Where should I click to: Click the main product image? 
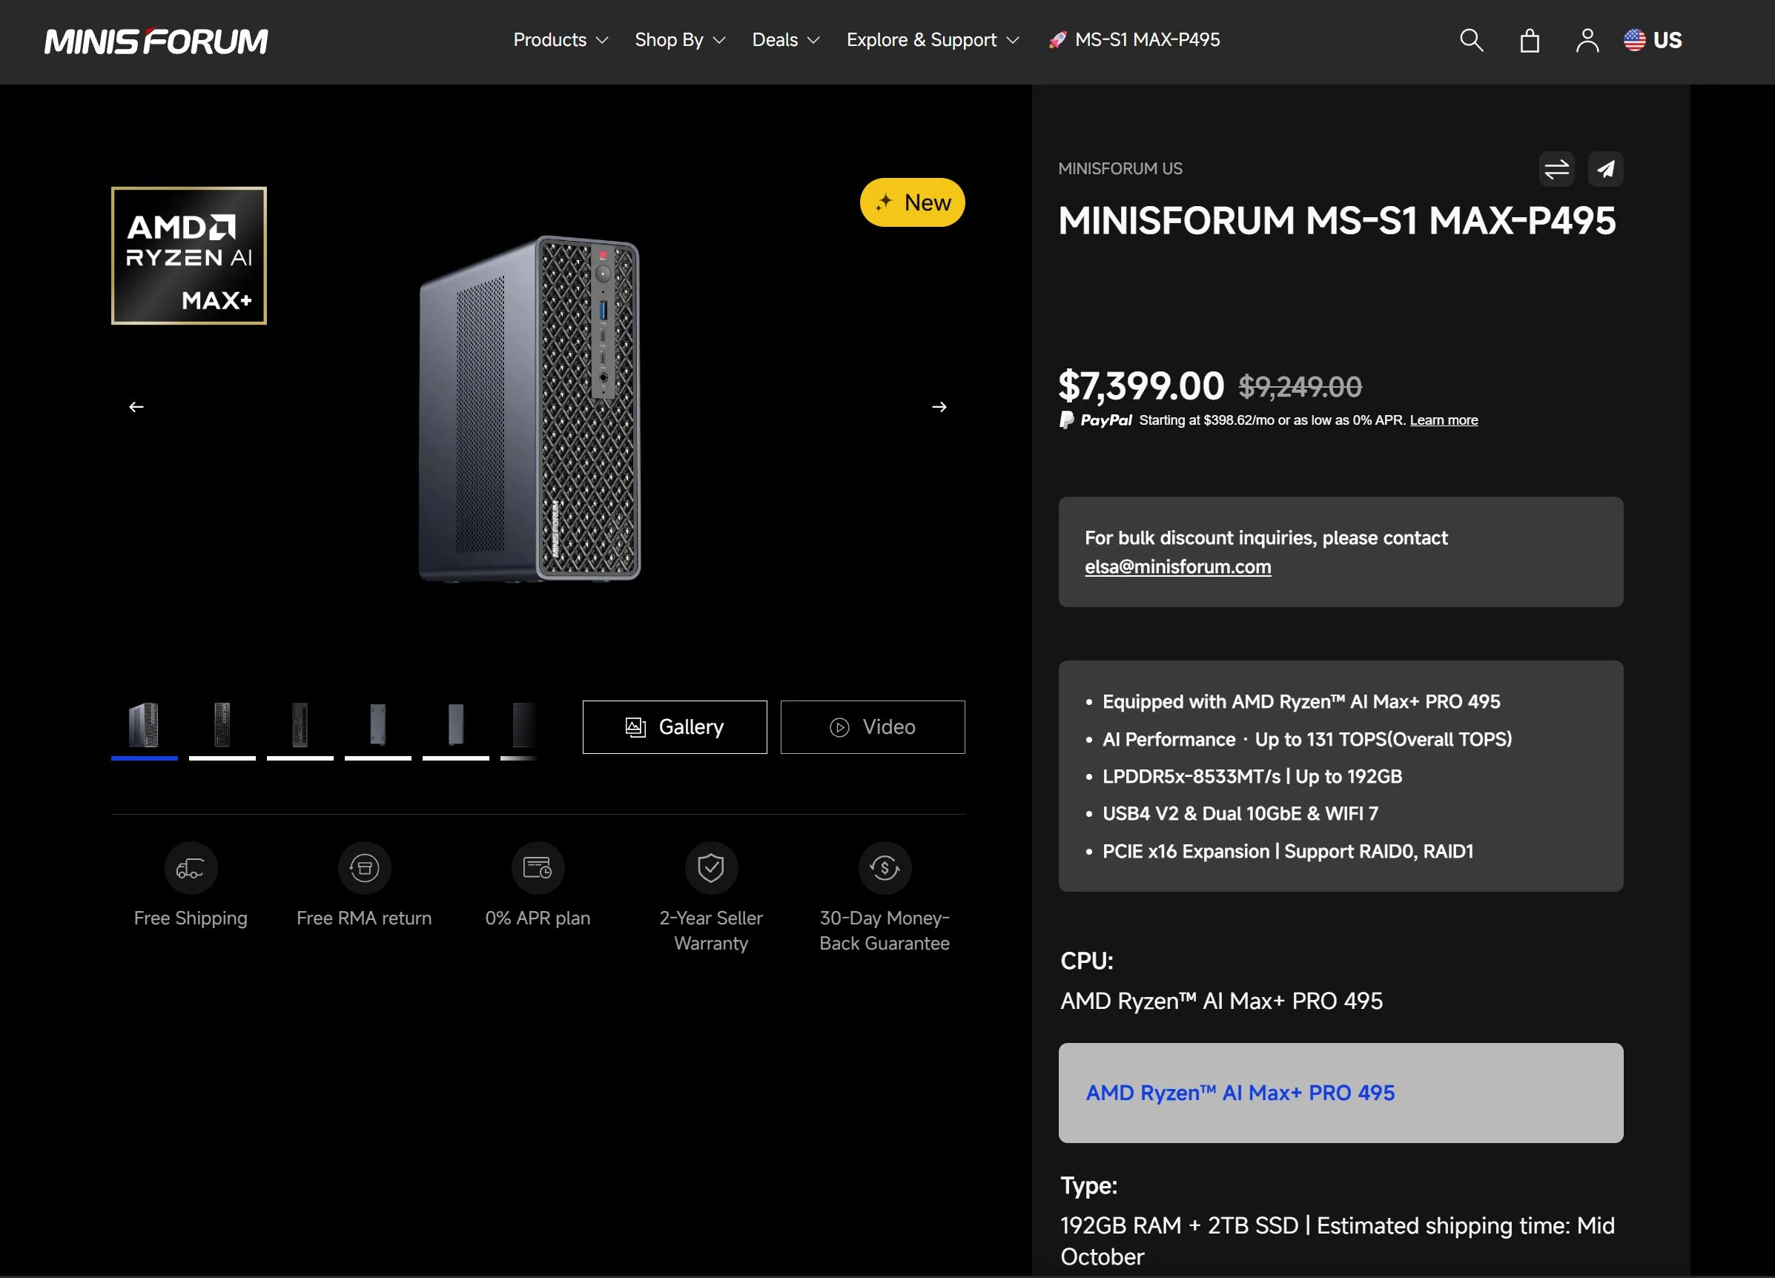coord(530,408)
